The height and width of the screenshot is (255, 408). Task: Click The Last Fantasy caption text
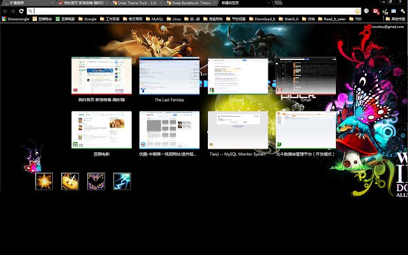[x=170, y=99]
